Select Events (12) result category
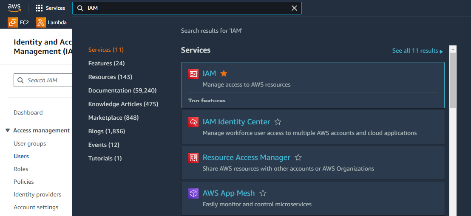This screenshot has height=216, width=471. coord(104,145)
